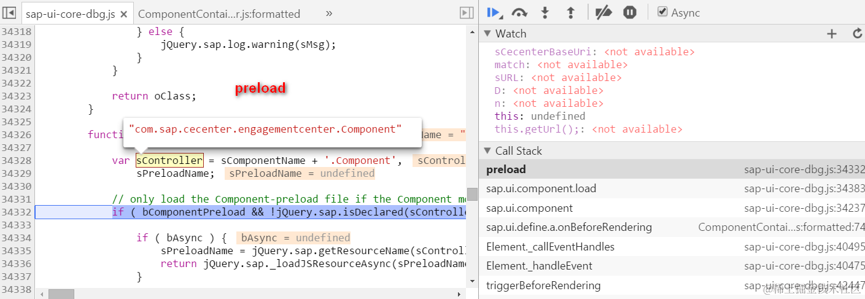
Task: Step over next function call
Action: pyautogui.click(x=520, y=12)
